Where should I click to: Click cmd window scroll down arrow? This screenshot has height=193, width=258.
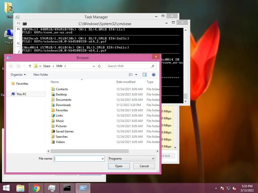pos(185,101)
